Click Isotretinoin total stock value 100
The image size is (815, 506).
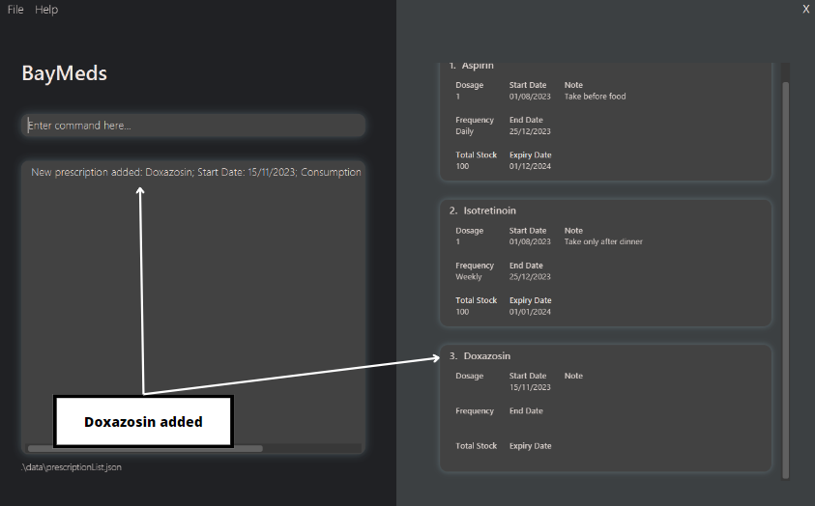(x=462, y=312)
